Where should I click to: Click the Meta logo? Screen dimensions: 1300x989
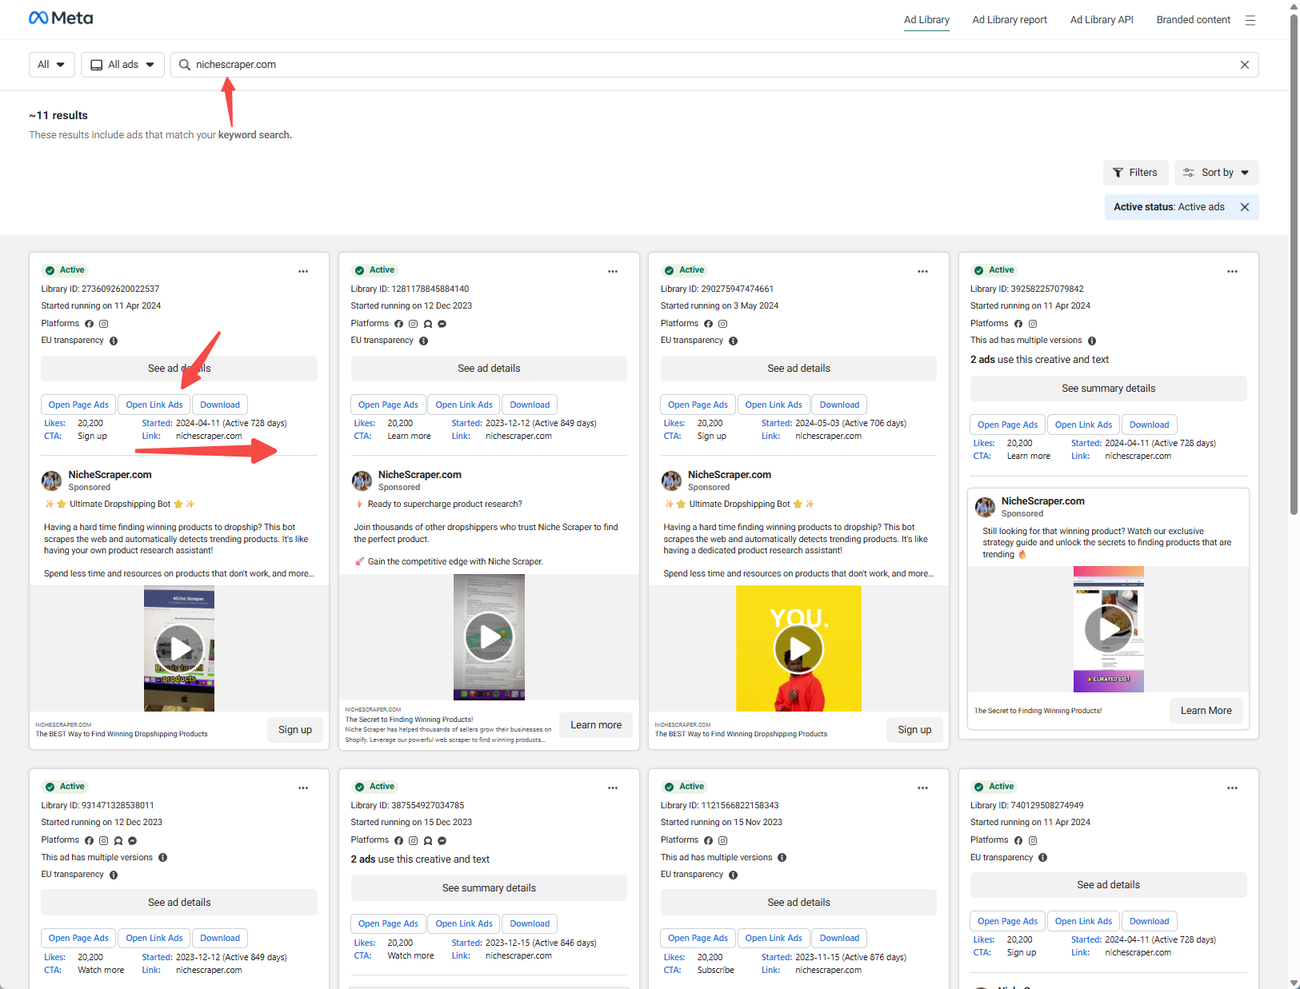click(x=61, y=18)
